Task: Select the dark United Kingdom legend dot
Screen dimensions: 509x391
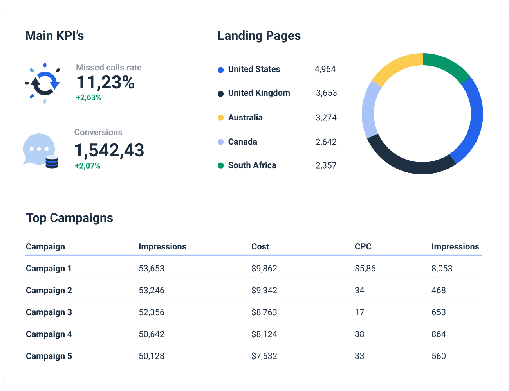Action: (x=220, y=93)
